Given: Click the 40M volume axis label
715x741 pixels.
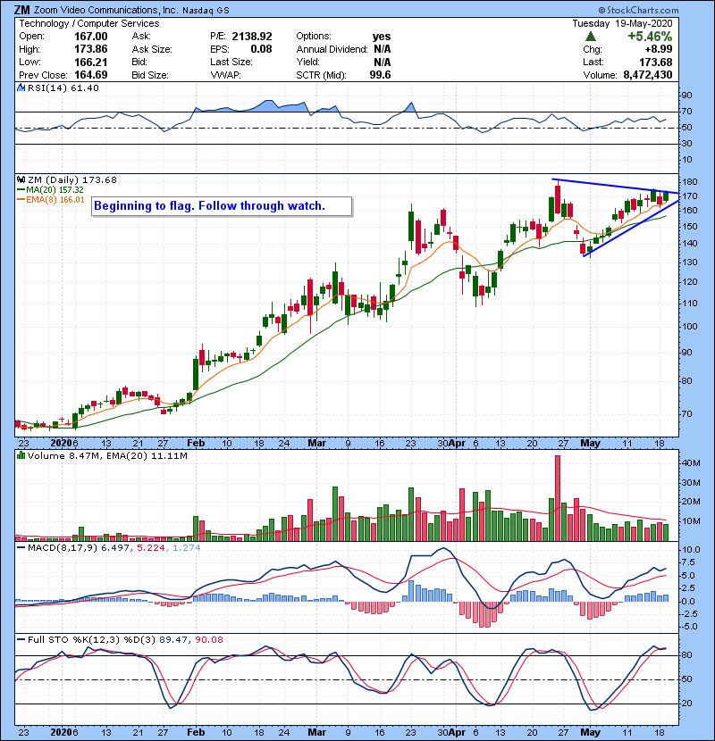Looking at the screenshot, I should pos(691,463).
